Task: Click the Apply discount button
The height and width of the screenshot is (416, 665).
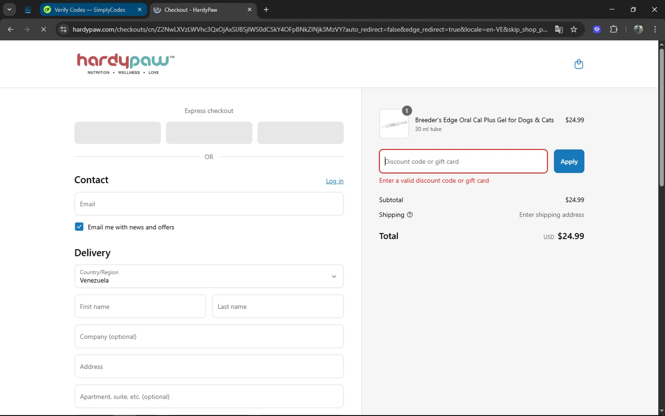Action: [569, 161]
